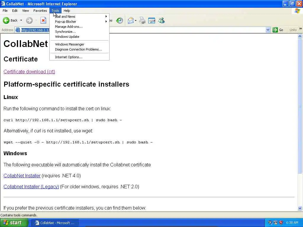Select Synchronize menu entry
The width and height of the screenshot is (303, 227).
coord(79,32)
